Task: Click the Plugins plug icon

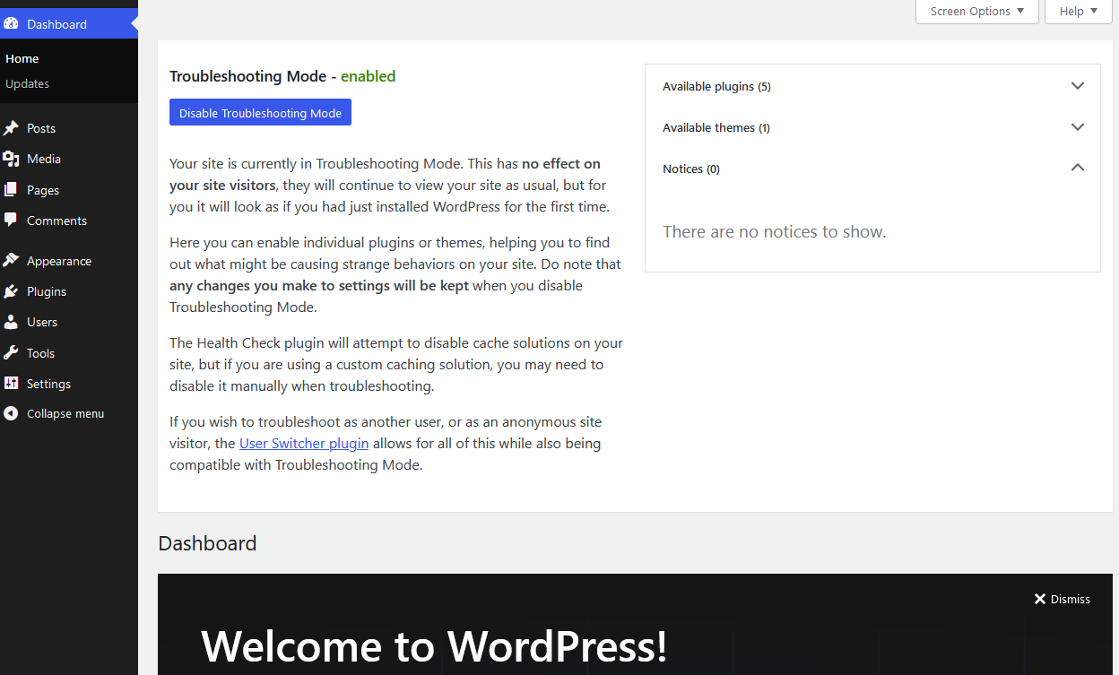Action: [11, 291]
